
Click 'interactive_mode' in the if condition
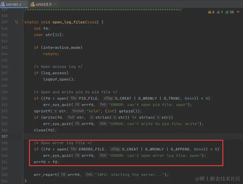point(62,48)
